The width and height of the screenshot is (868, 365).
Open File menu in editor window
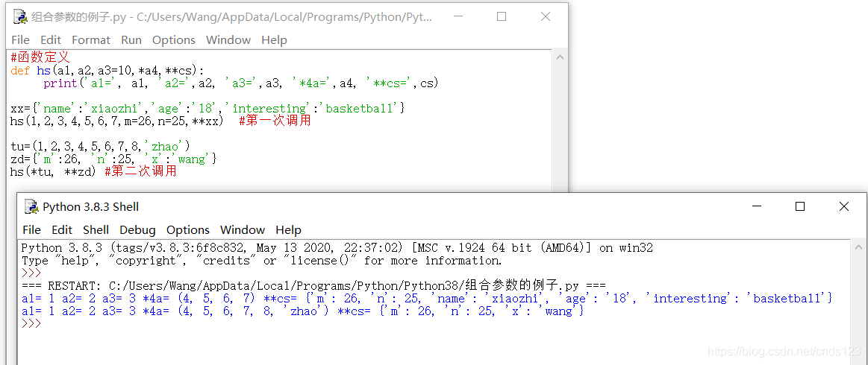coord(20,39)
